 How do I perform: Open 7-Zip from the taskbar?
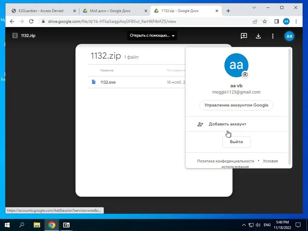(66, 225)
